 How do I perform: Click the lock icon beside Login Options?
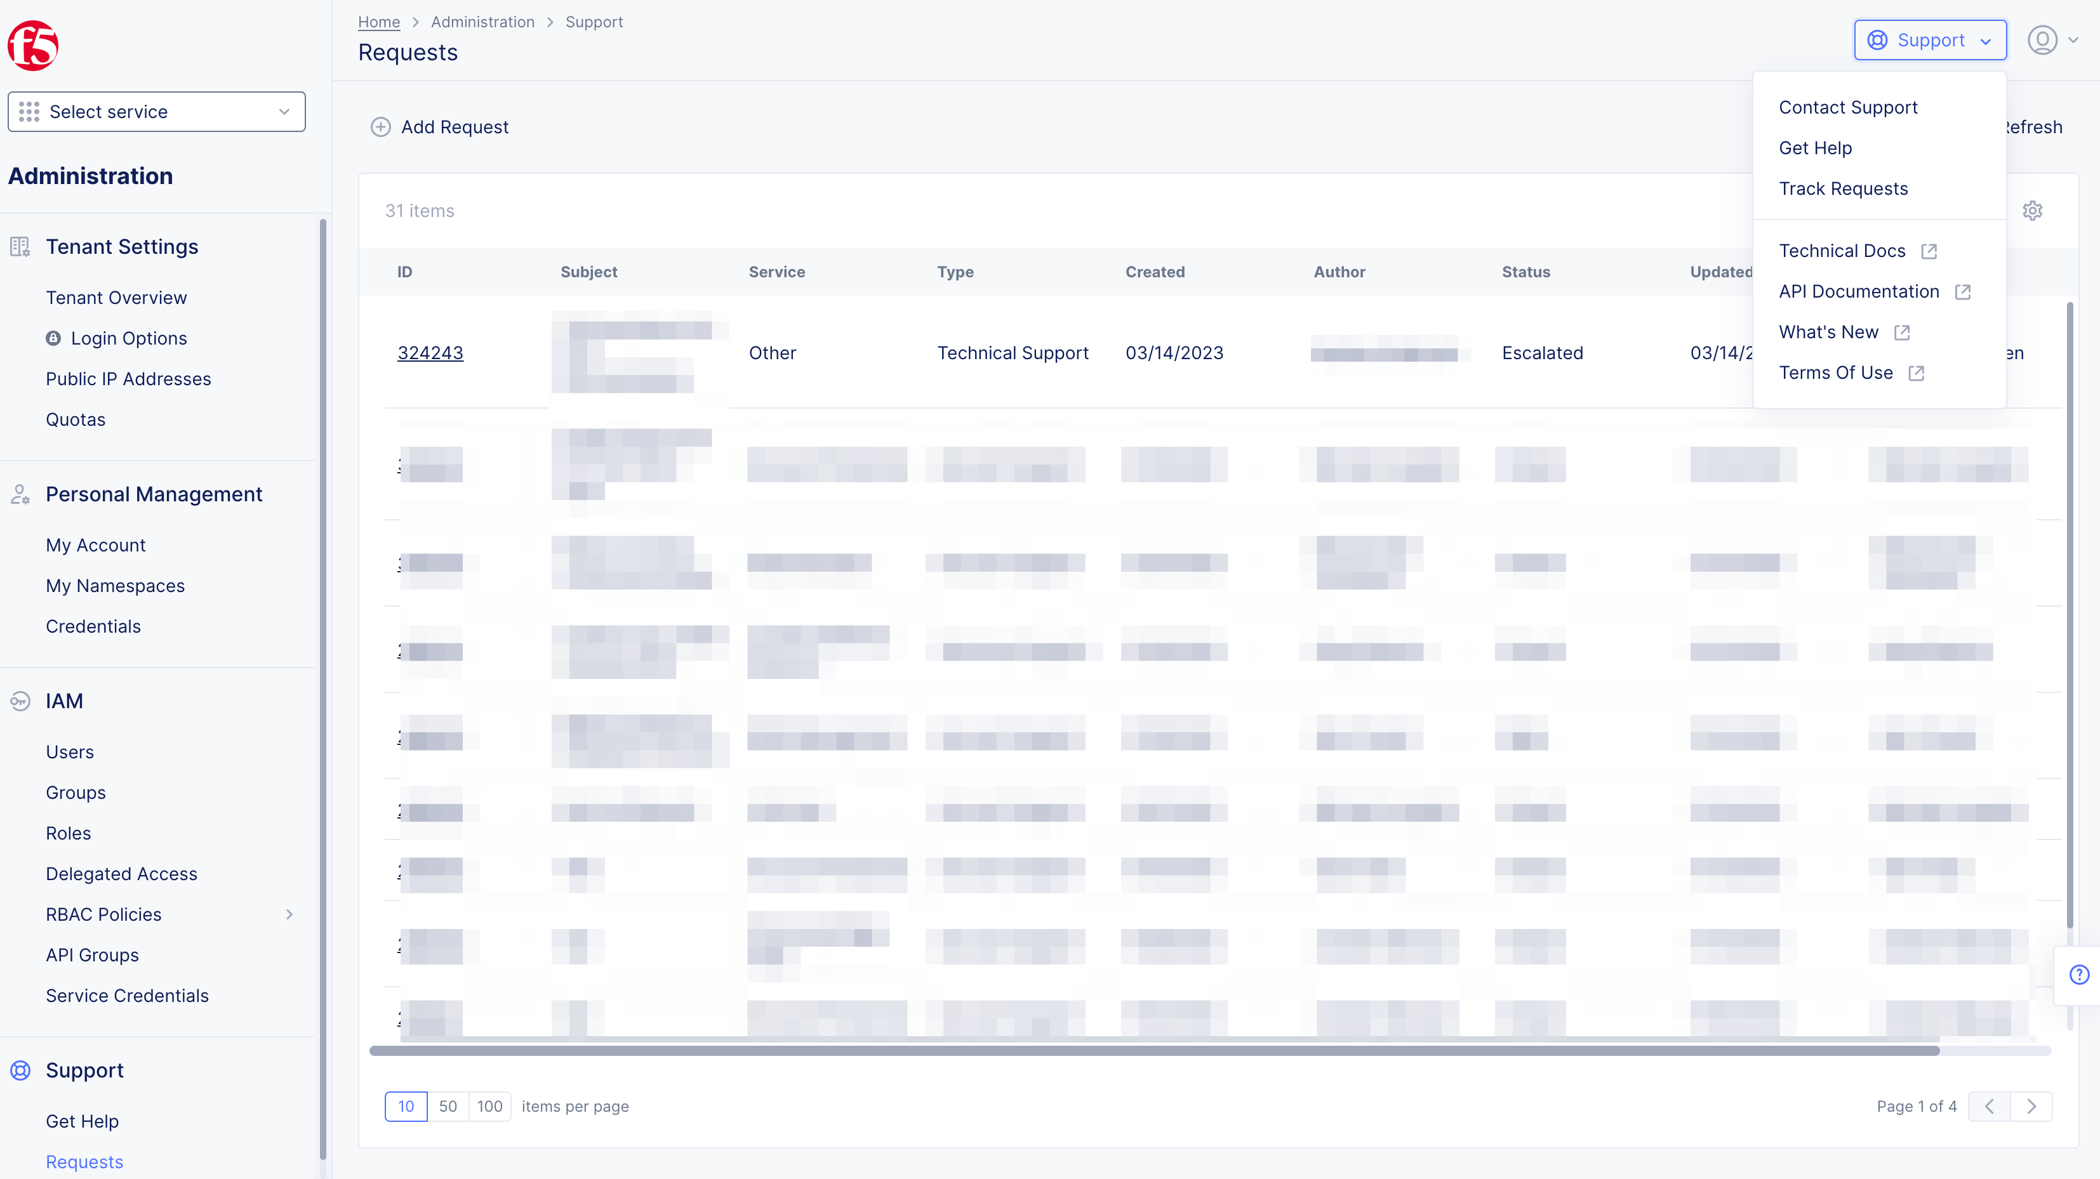(53, 338)
